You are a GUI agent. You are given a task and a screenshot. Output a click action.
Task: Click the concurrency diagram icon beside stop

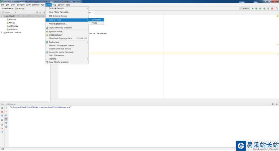coord(268,9)
